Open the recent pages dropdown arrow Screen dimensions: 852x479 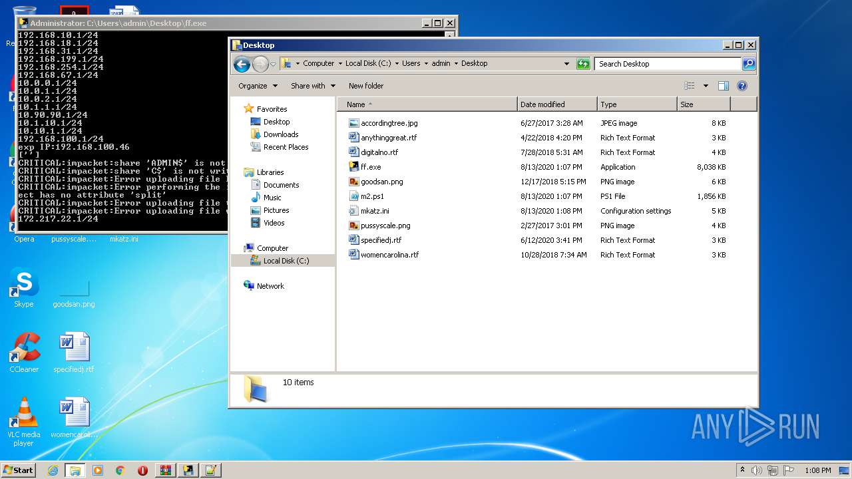point(273,65)
